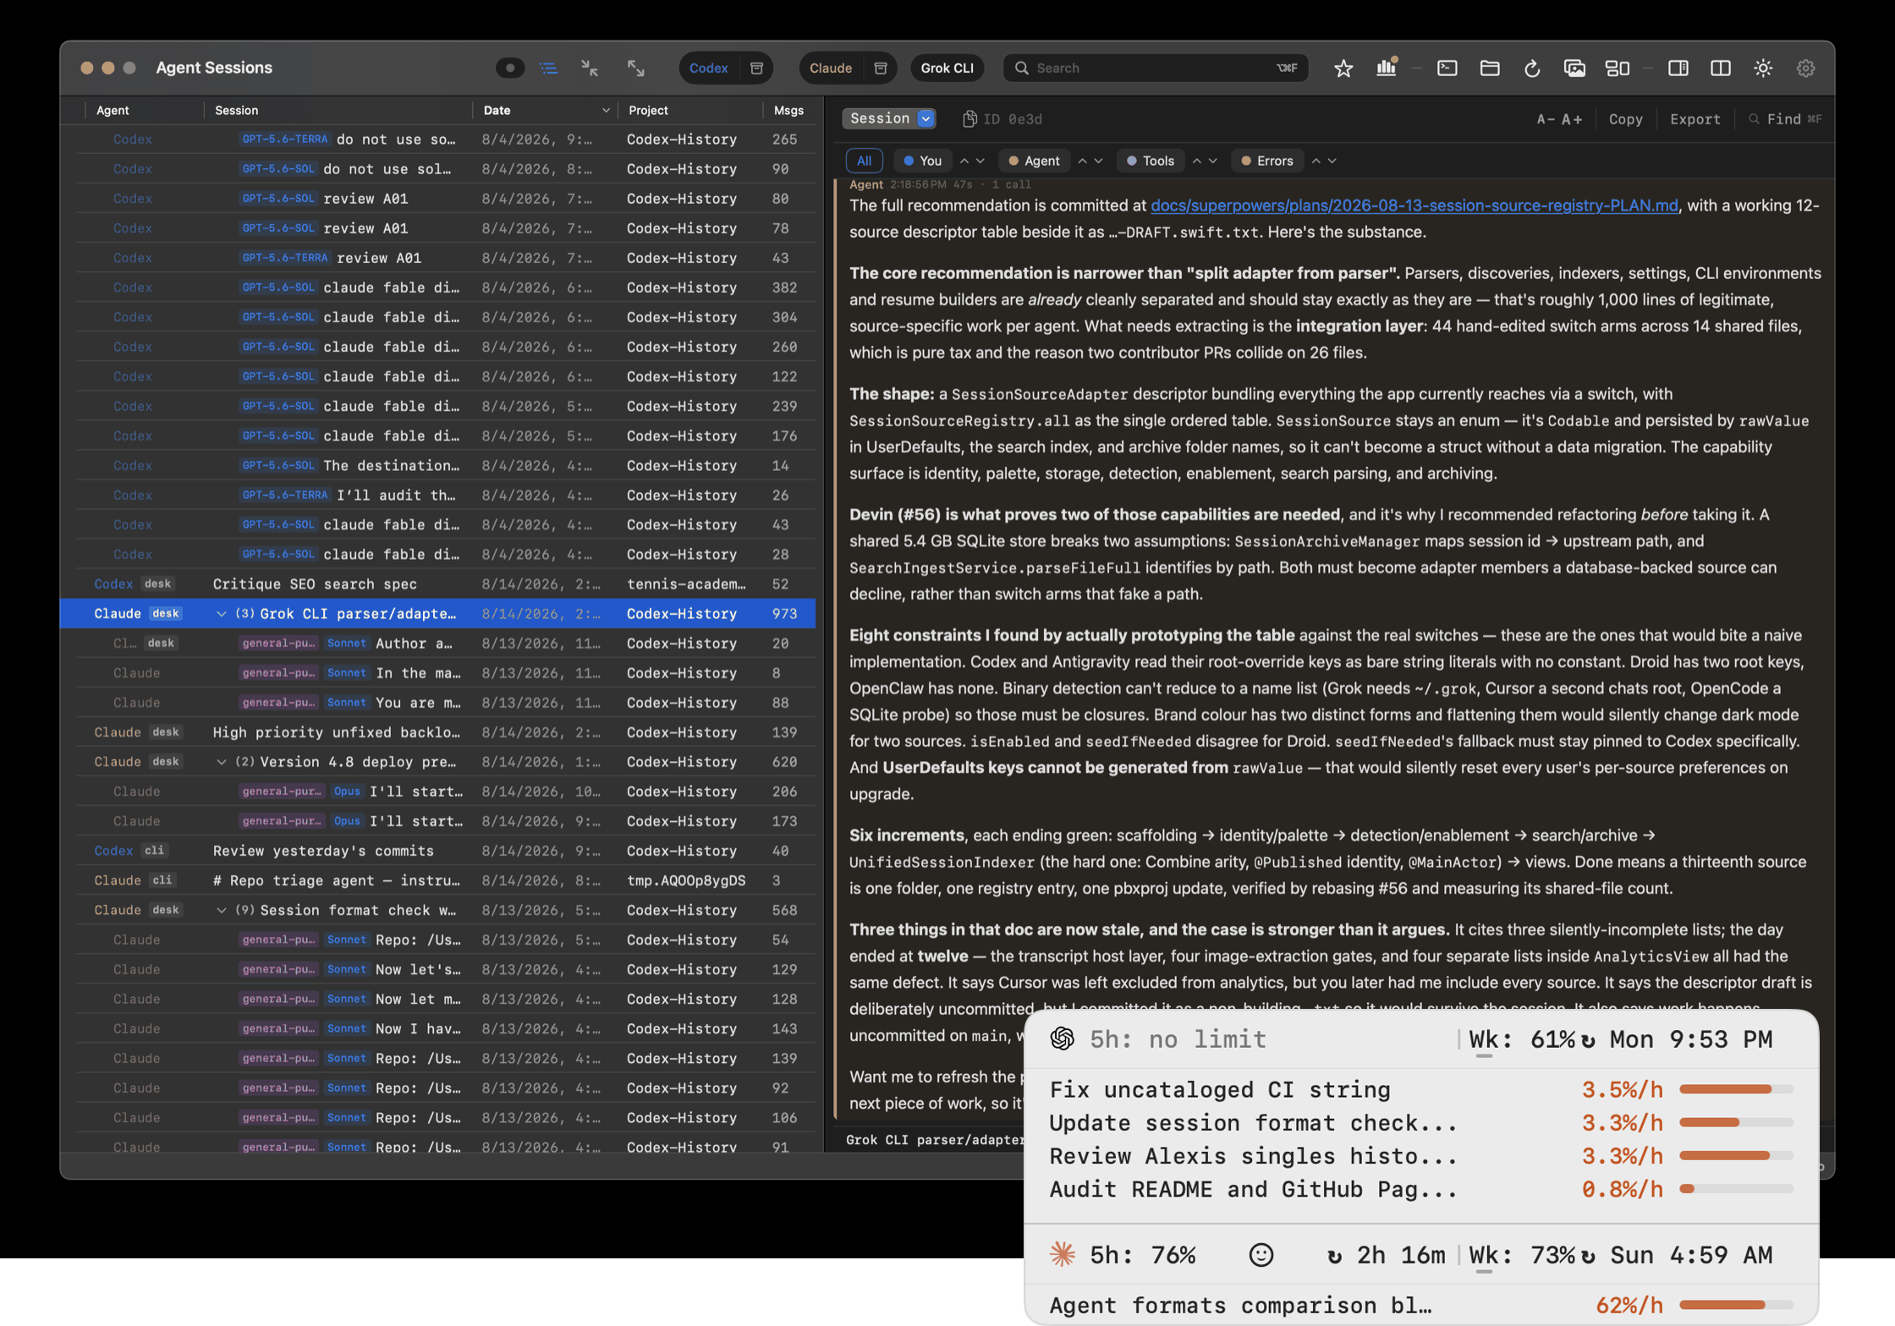Viewport: 1895px width, 1326px height.
Task: Copy the session ID 0e3d icon
Action: pyautogui.click(x=969, y=119)
